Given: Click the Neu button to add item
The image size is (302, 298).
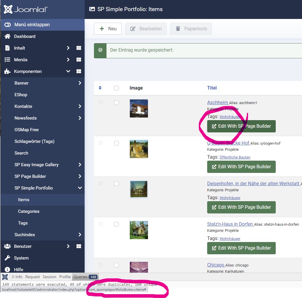Looking at the screenshot, I should coord(108,29).
